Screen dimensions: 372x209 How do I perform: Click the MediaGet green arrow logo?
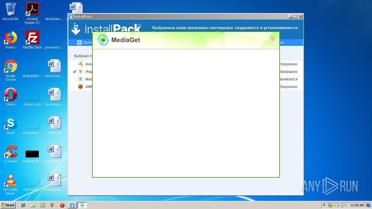pyautogui.click(x=103, y=40)
